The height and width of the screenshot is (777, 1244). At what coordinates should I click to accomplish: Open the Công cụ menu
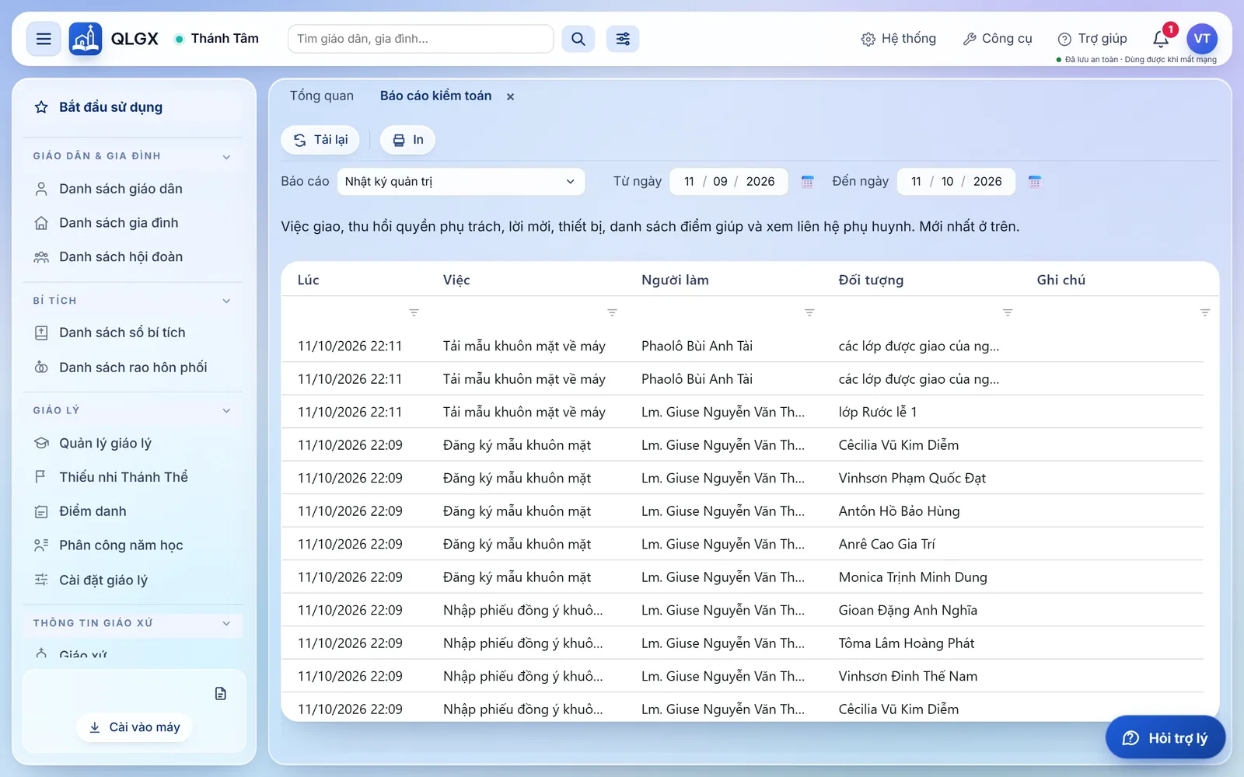coord(998,39)
